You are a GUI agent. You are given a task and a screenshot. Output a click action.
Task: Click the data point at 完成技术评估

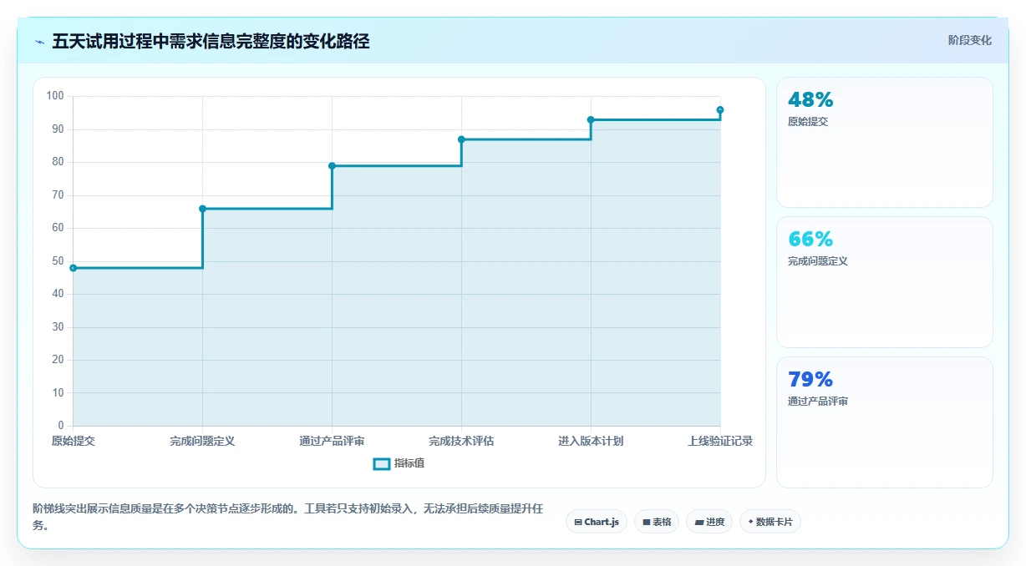click(x=461, y=139)
